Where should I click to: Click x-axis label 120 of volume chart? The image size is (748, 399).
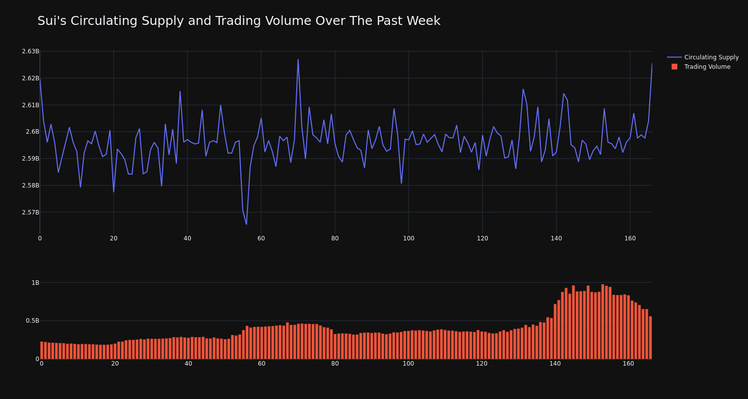pyautogui.click(x=482, y=364)
